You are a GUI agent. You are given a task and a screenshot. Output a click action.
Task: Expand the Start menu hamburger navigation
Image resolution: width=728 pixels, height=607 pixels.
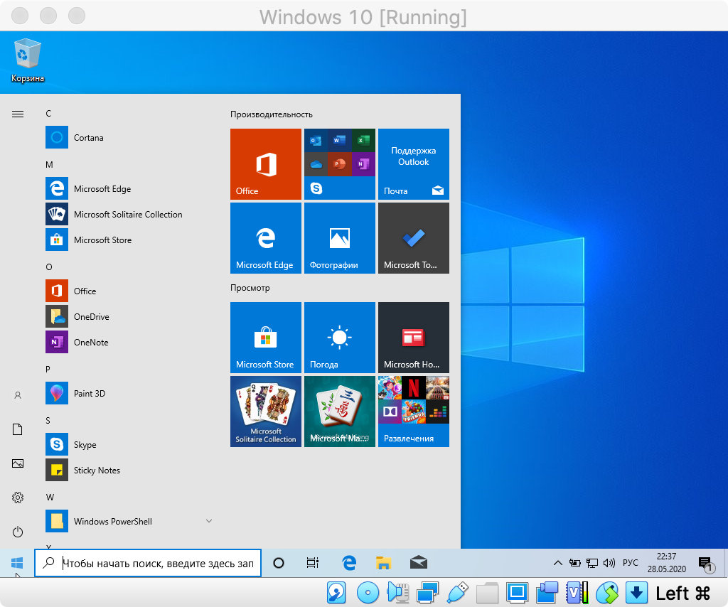pos(18,114)
